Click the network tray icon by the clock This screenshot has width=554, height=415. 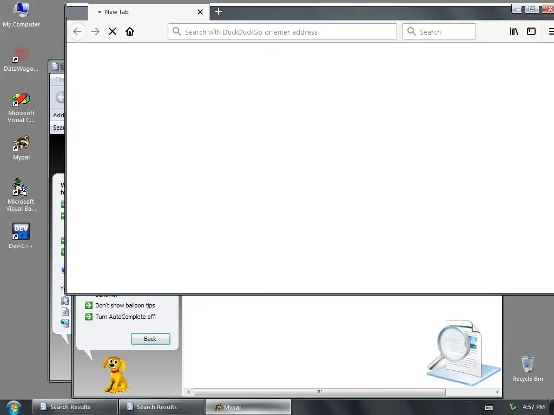pyautogui.click(x=513, y=407)
